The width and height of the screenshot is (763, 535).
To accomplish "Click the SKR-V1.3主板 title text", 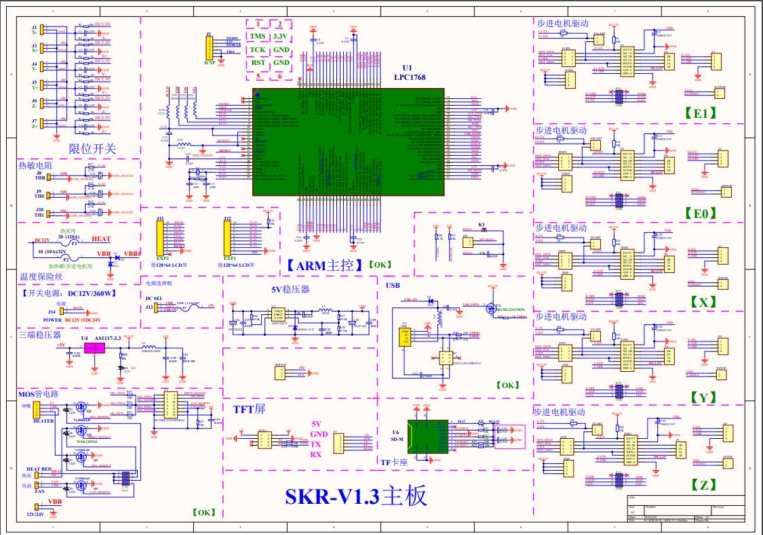I will click(355, 496).
